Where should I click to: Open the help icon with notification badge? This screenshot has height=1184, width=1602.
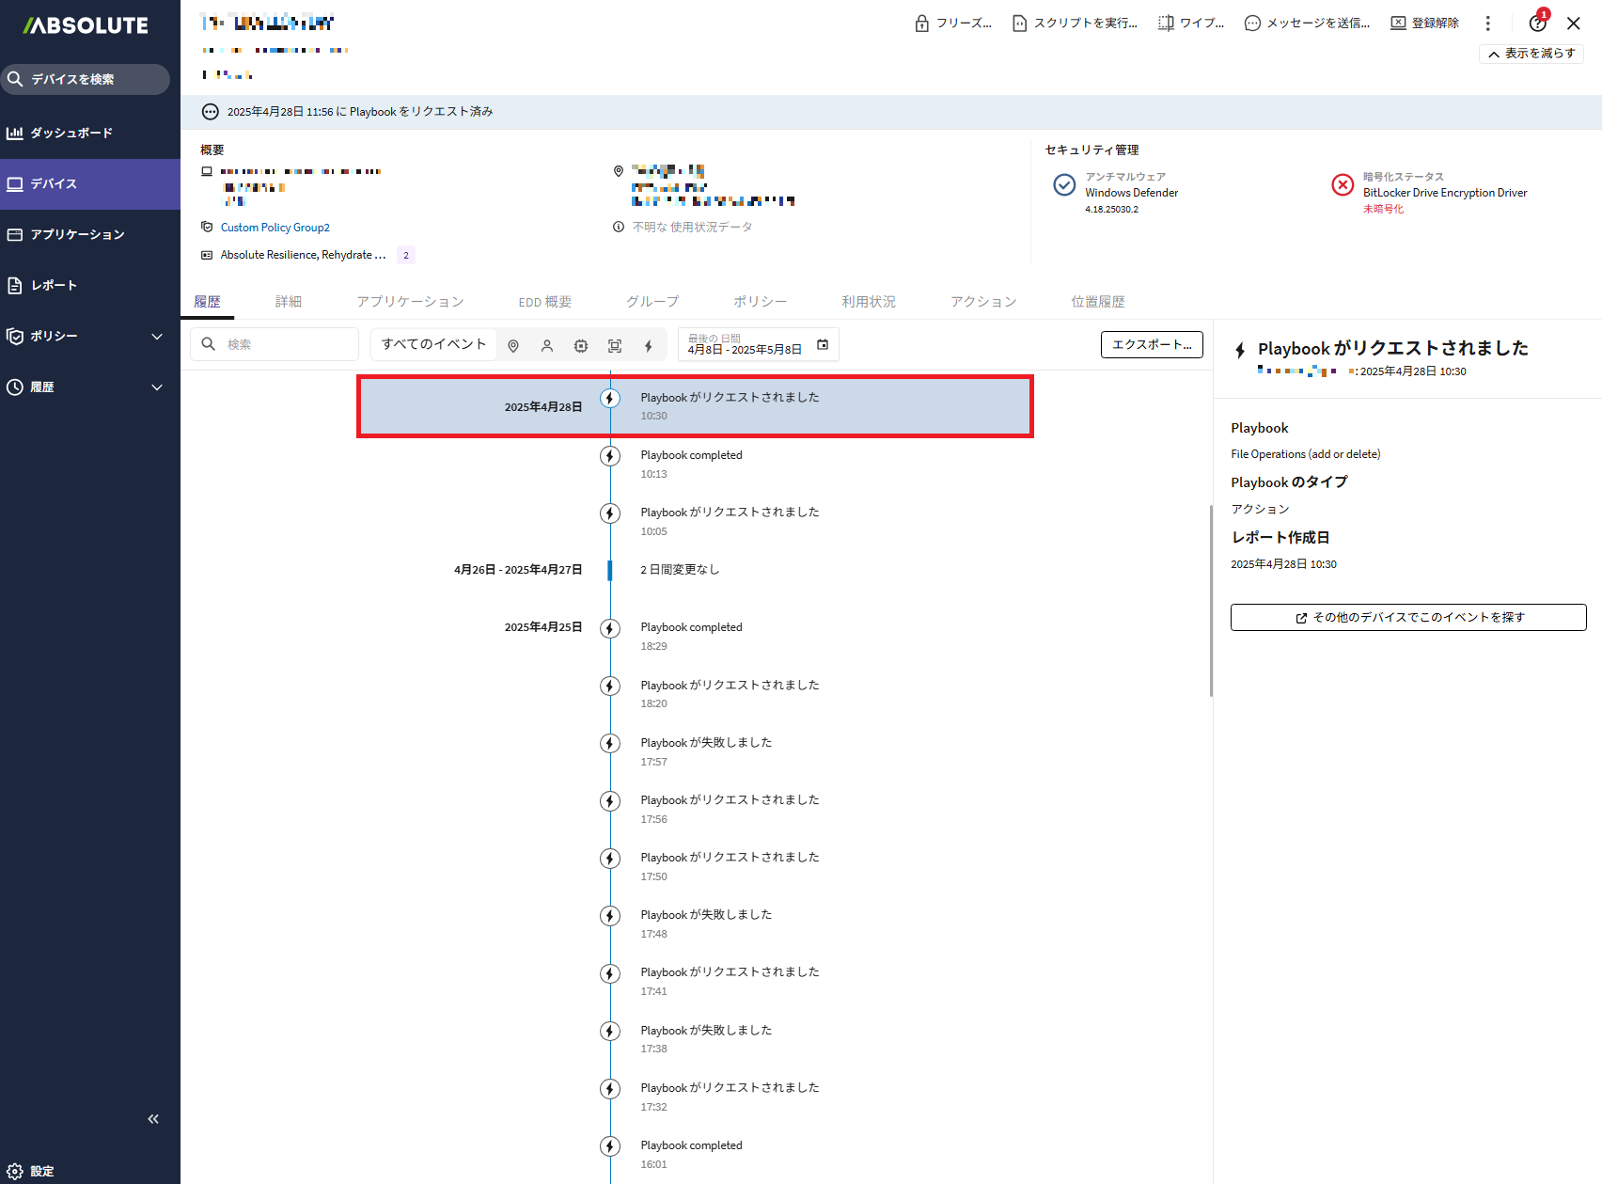[x=1538, y=23]
